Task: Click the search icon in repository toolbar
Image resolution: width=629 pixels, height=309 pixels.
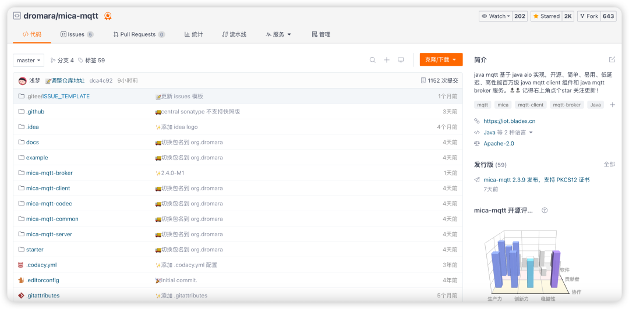Action: pyautogui.click(x=372, y=60)
